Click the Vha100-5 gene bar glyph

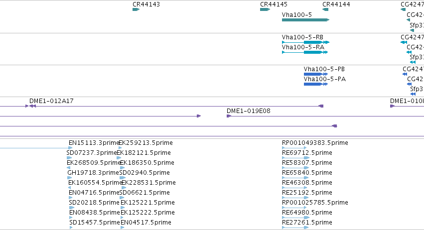pos(305,20)
